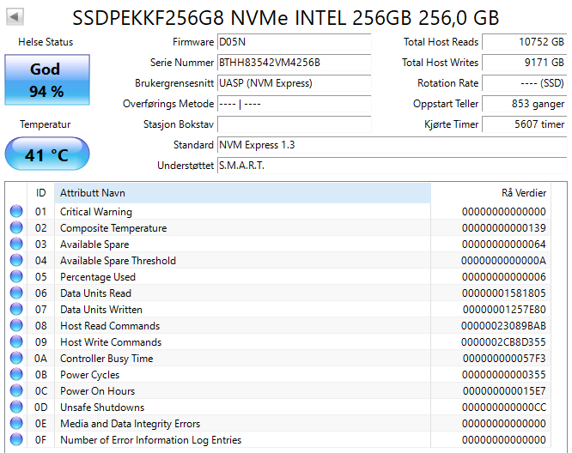The width and height of the screenshot is (572, 453).
Task: Click the previous disk arrow button
Action: [x=16, y=17]
